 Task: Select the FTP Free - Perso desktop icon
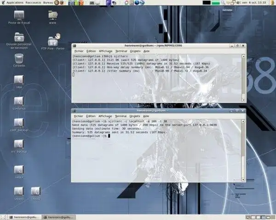pos(53,41)
